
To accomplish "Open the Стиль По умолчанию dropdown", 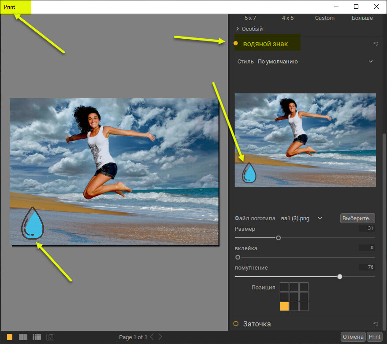I will click(305, 61).
